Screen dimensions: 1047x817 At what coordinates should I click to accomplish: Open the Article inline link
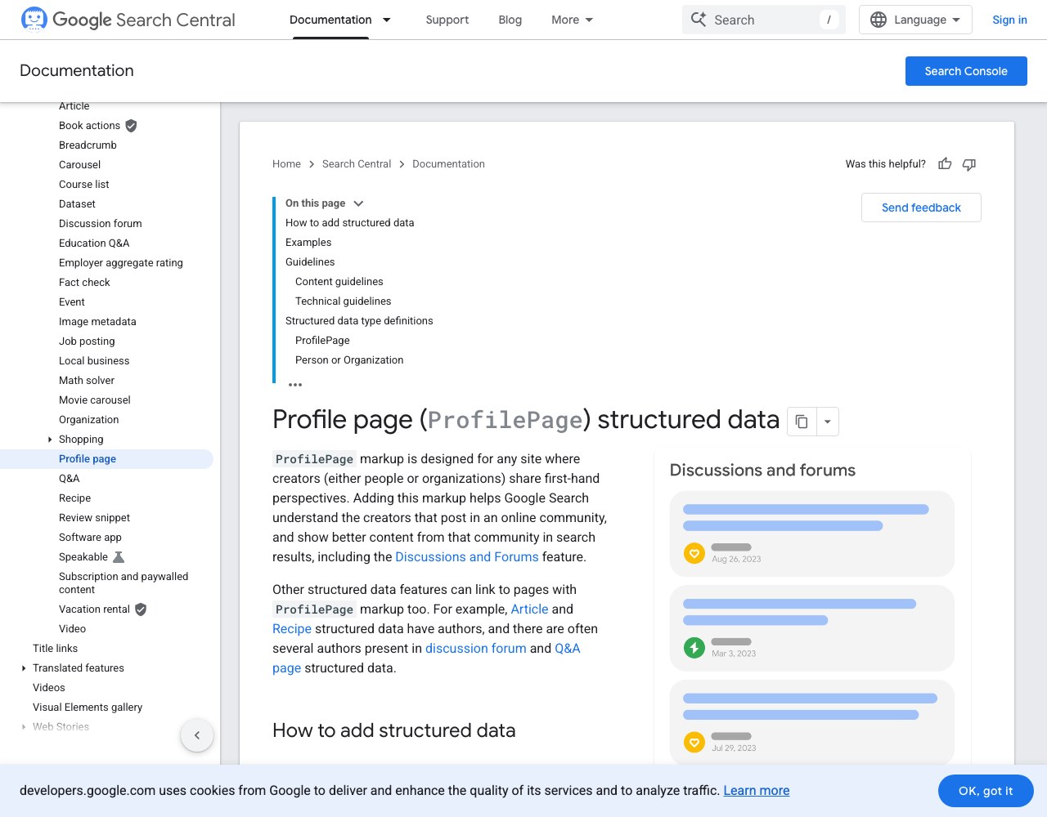tap(530, 609)
